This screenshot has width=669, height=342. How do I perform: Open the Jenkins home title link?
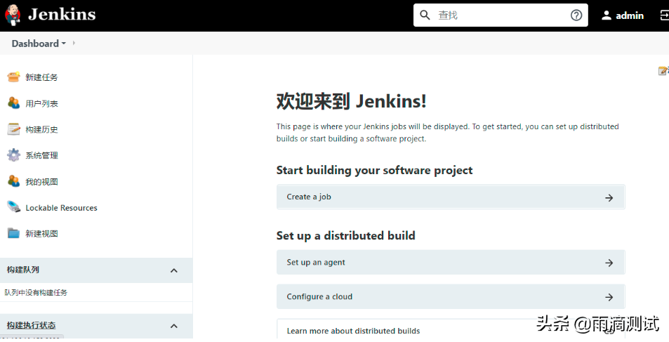tap(62, 15)
